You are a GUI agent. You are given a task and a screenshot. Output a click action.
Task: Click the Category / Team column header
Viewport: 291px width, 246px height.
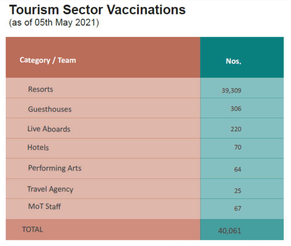(x=48, y=60)
